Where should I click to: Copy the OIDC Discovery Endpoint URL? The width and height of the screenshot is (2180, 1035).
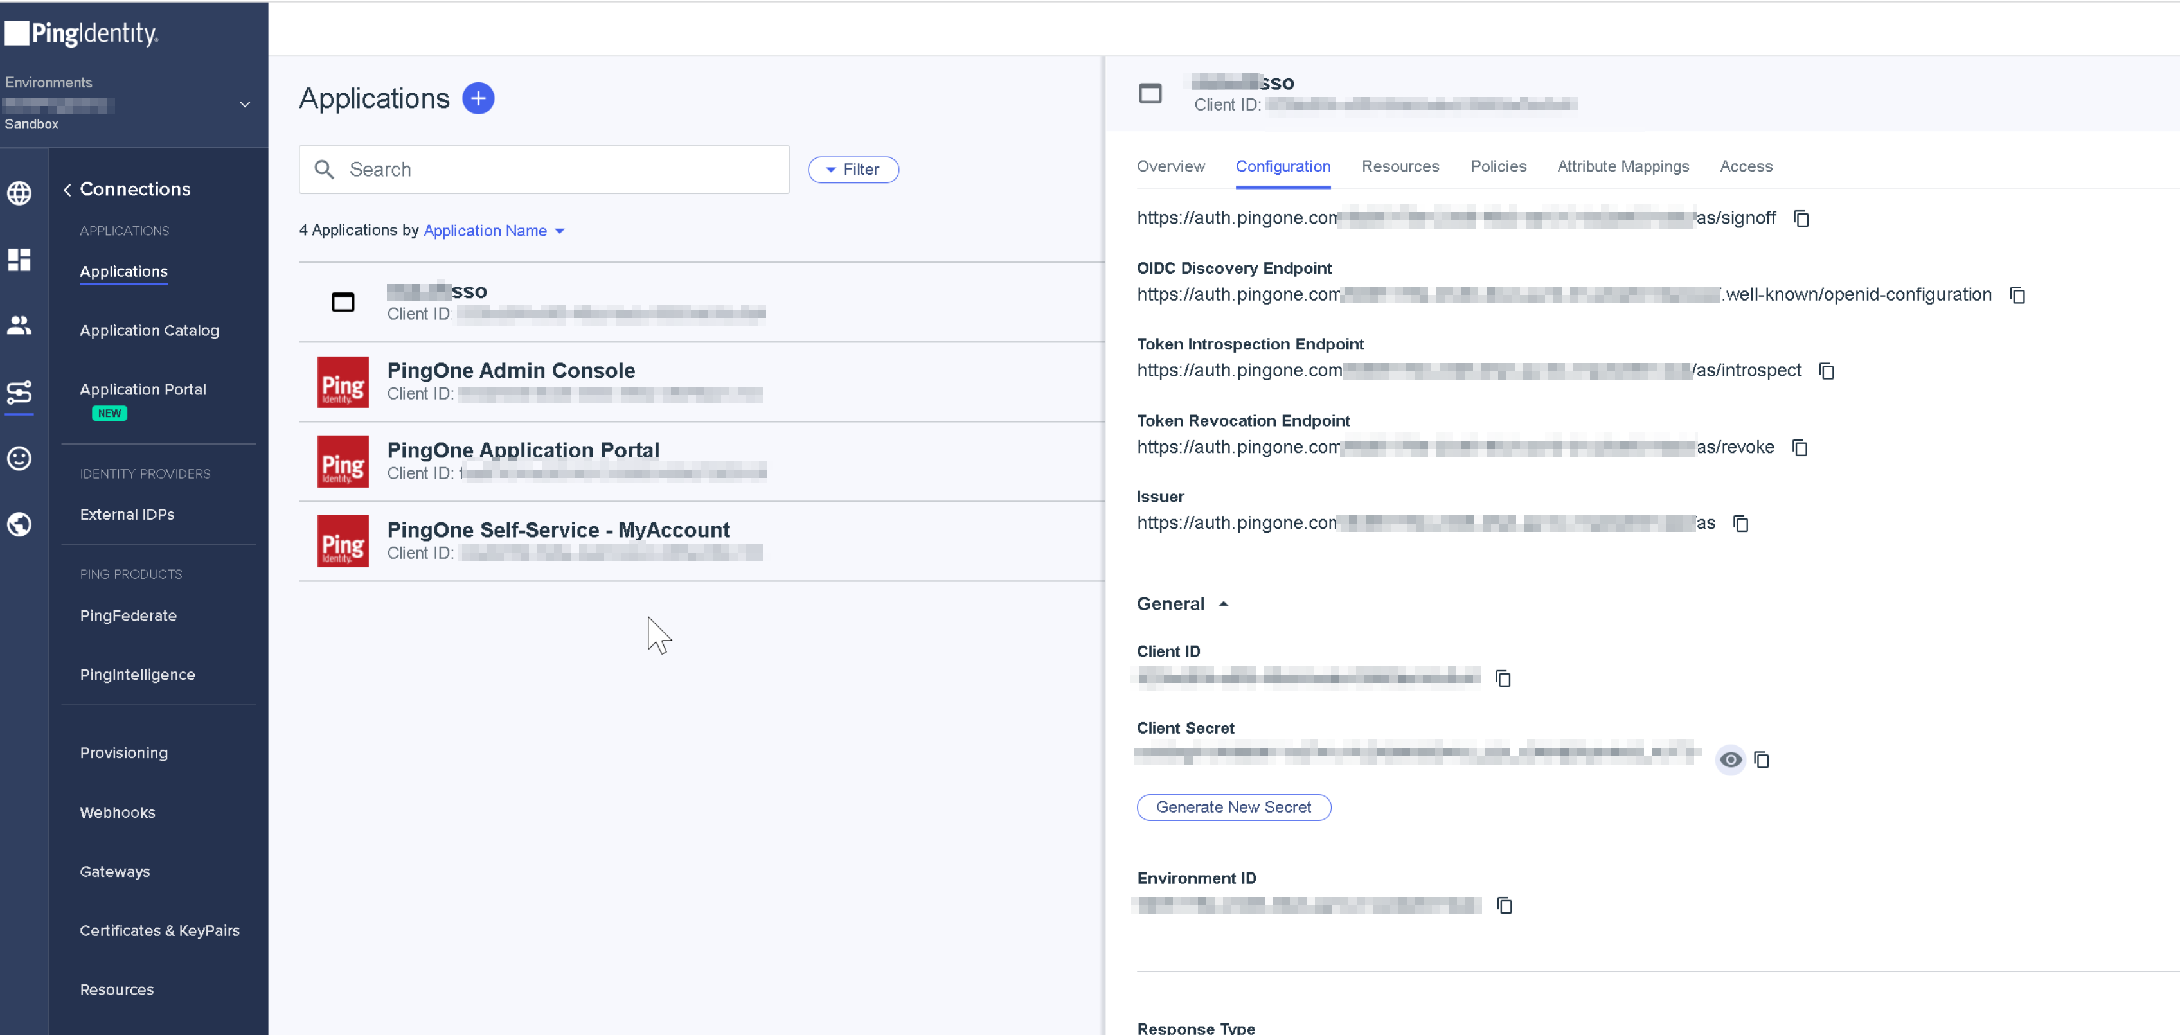coord(2018,294)
